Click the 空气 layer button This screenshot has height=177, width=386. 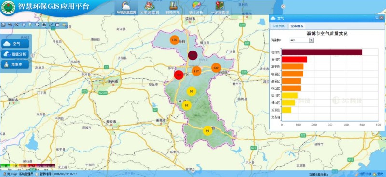tap(15, 44)
